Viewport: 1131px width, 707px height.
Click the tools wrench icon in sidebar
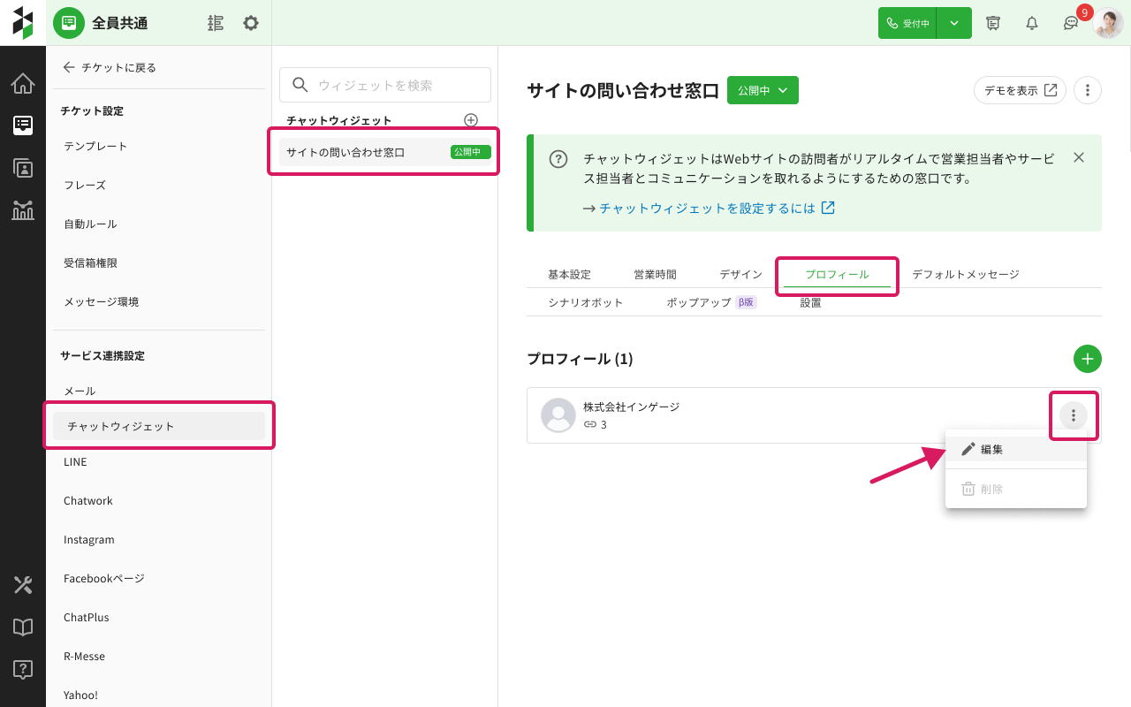click(x=23, y=584)
